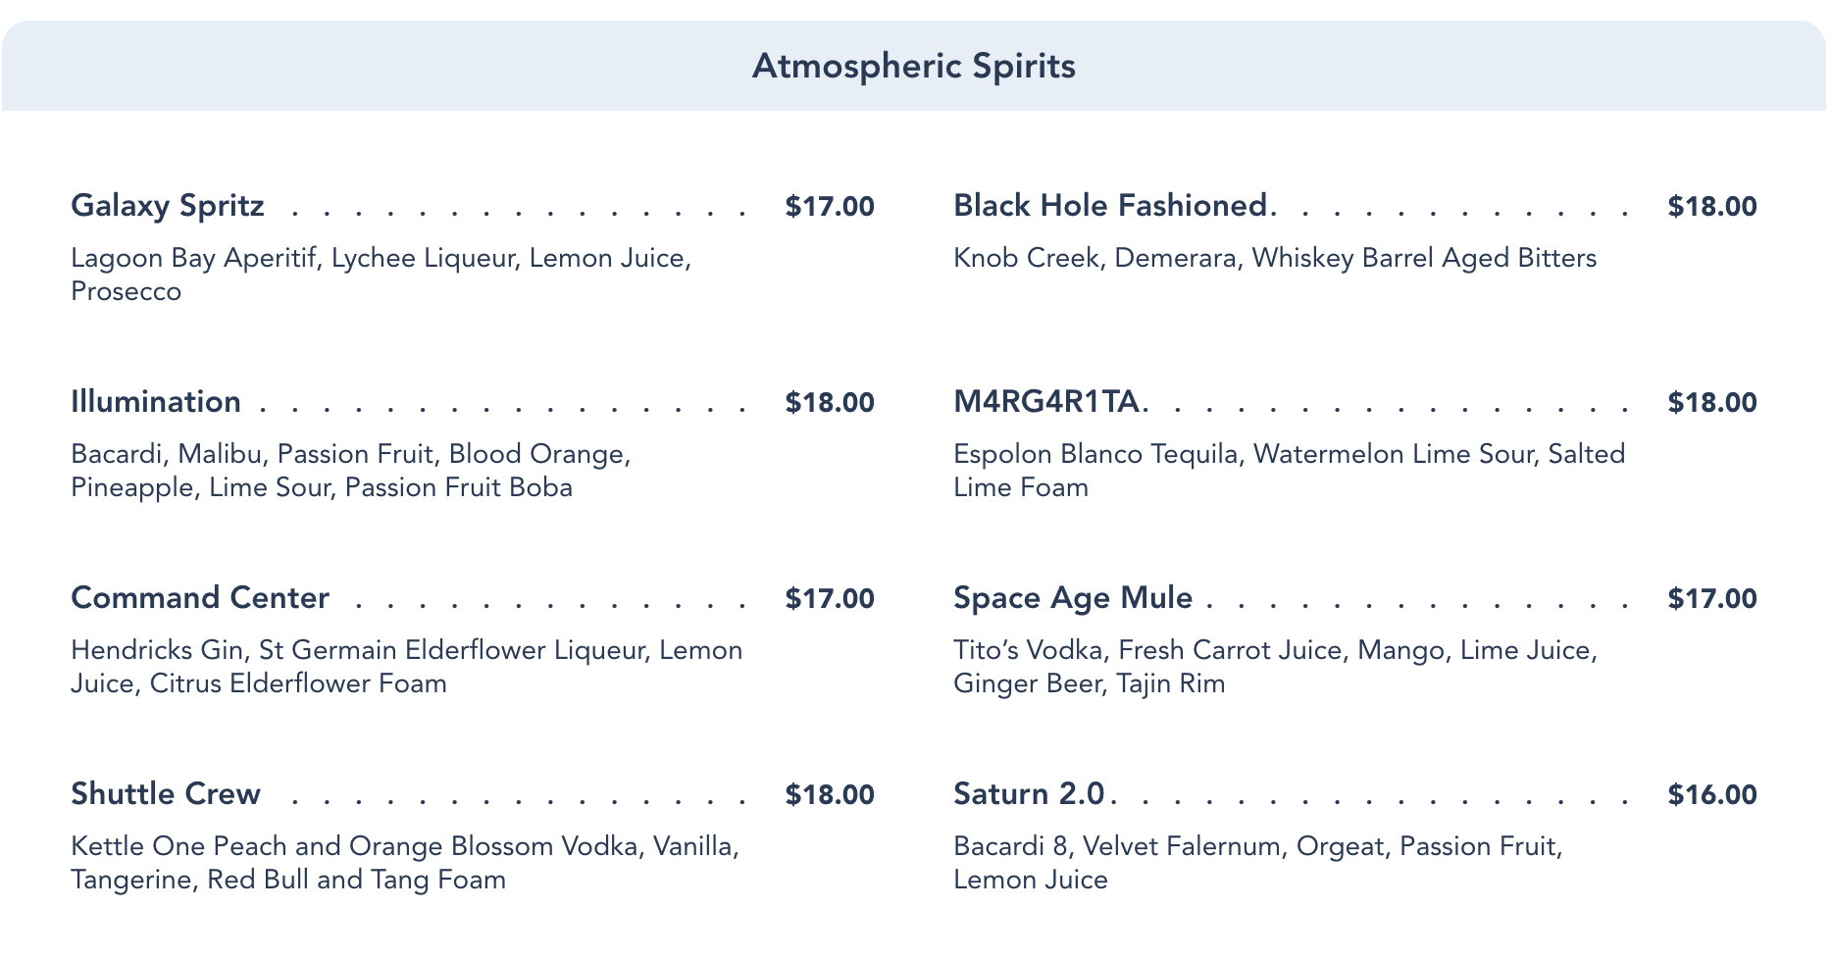Select the Black Hole Fashioned title
Viewport: 1832px width, 959px height.
tap(1111, 206)
